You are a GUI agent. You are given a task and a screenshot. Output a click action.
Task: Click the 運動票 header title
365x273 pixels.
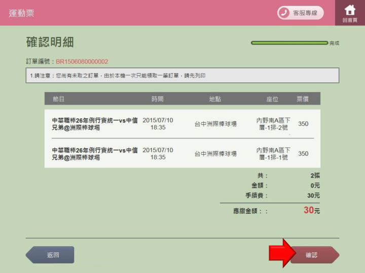21,13
